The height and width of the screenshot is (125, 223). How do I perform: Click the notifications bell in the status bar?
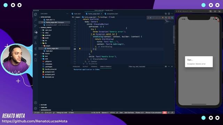coord(172,112)
